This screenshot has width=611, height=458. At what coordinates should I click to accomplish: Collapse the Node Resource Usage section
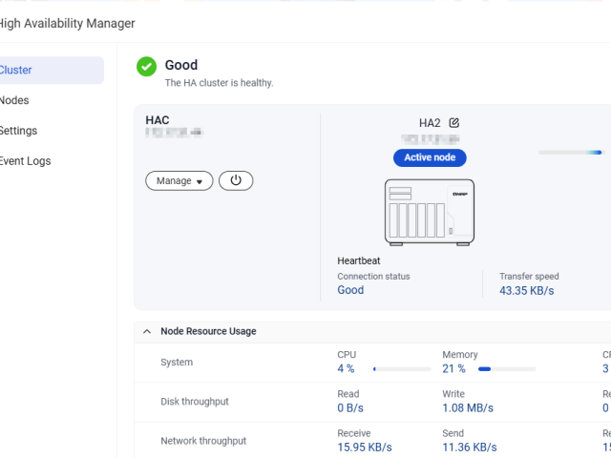point(147,331)
